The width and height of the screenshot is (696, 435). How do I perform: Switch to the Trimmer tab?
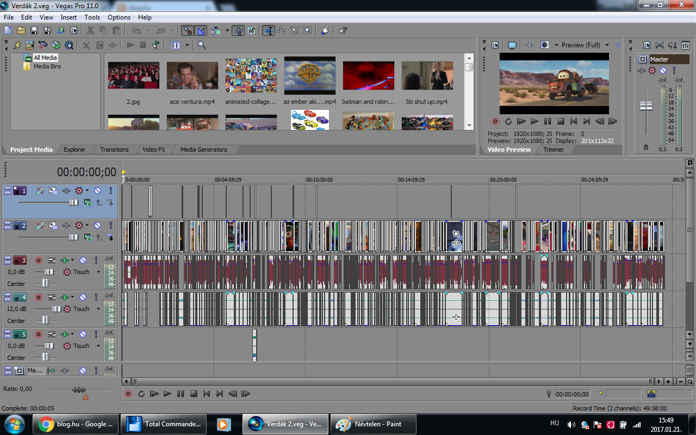[x=554, y=150]
